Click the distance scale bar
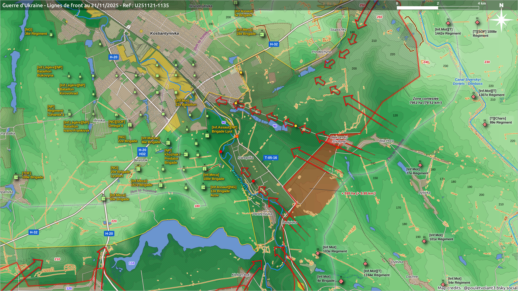Viewport: 518px width, 291px height. click(438, 8)
